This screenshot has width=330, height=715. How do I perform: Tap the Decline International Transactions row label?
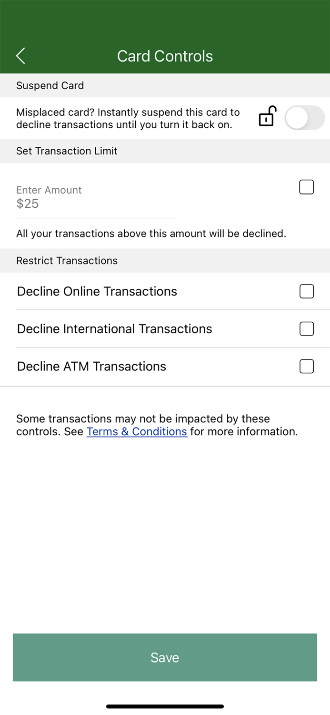point(114,329)
